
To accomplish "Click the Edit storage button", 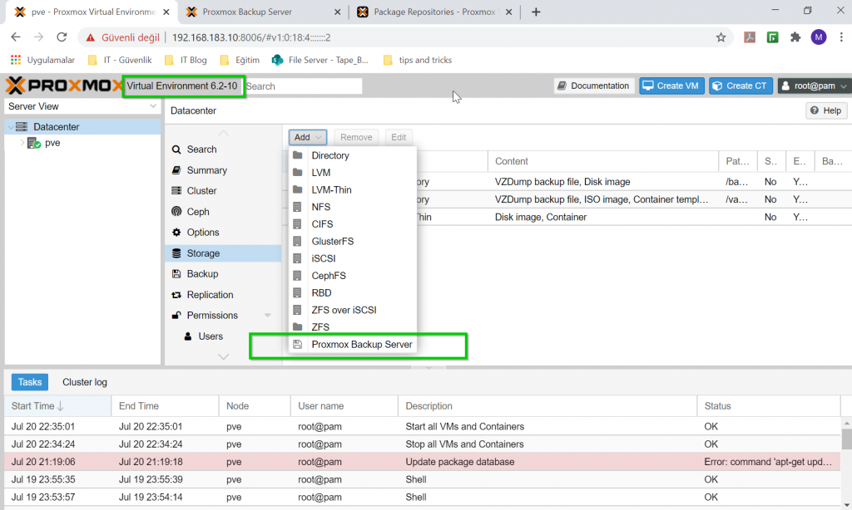I will pos(399,137).
